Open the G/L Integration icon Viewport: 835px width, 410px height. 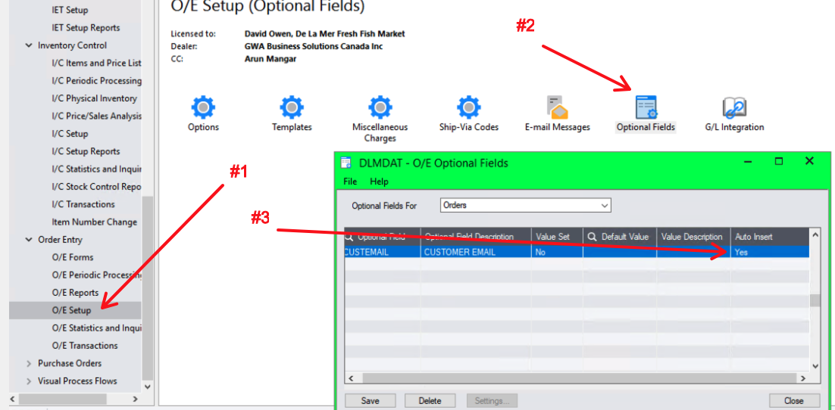click(x=734, y=107)
